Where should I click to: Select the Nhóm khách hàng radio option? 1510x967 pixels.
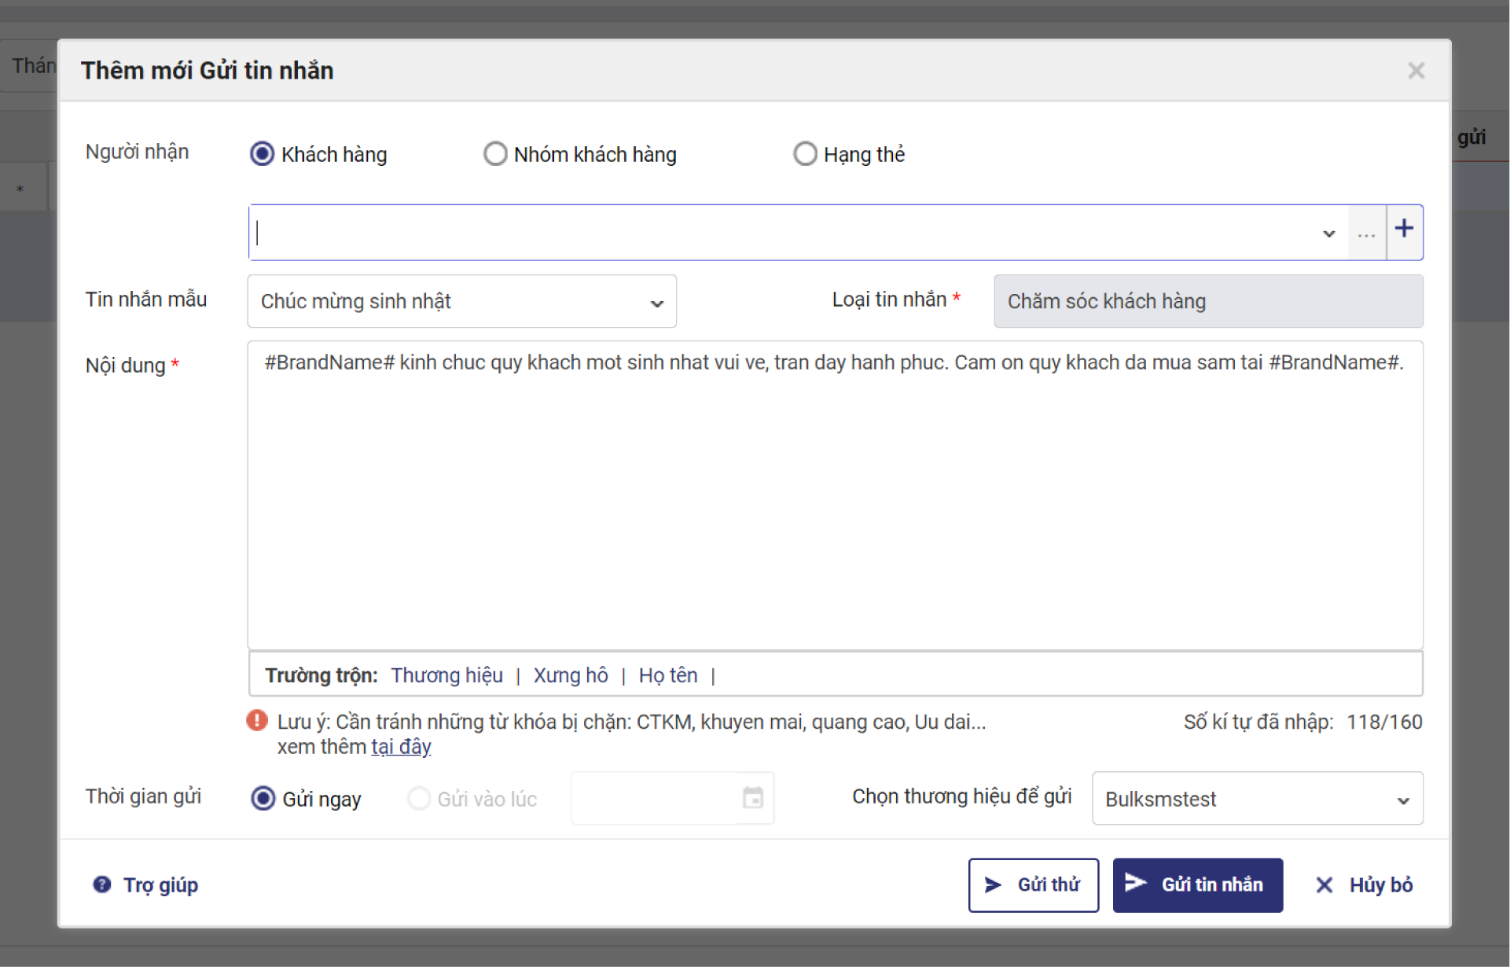(494, 153)
